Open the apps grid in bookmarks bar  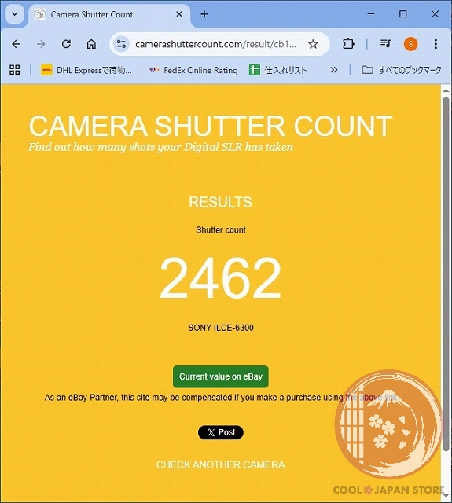coord(15,70)
